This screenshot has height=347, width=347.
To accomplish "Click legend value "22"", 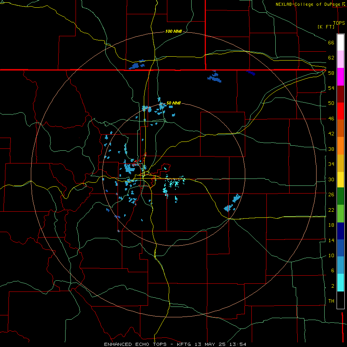I will point(331,210).
